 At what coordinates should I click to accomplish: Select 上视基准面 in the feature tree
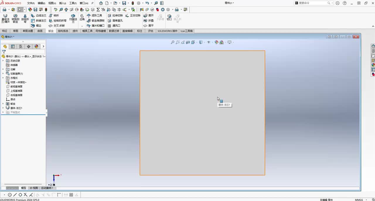15,91
